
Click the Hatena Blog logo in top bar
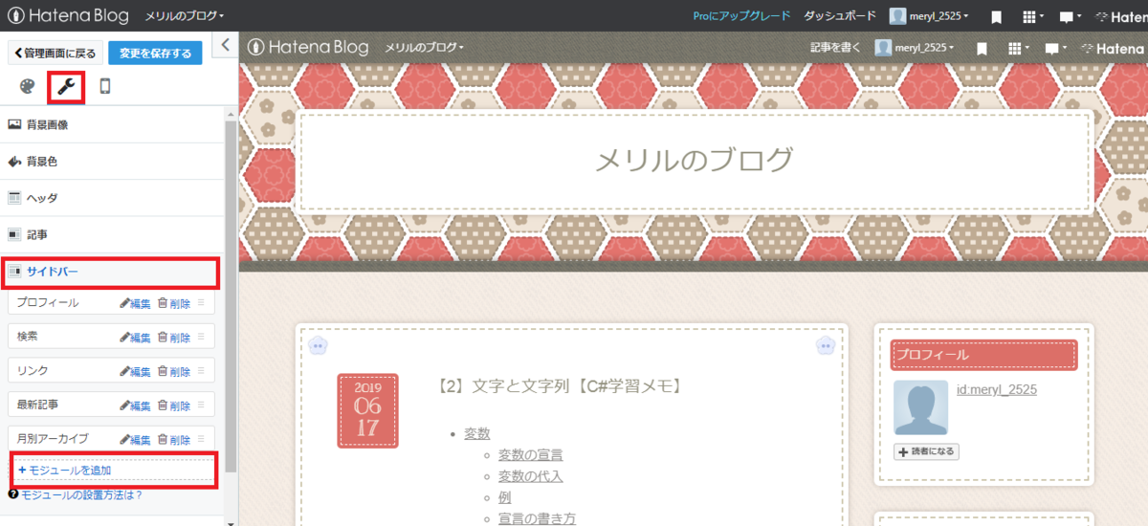68,16
